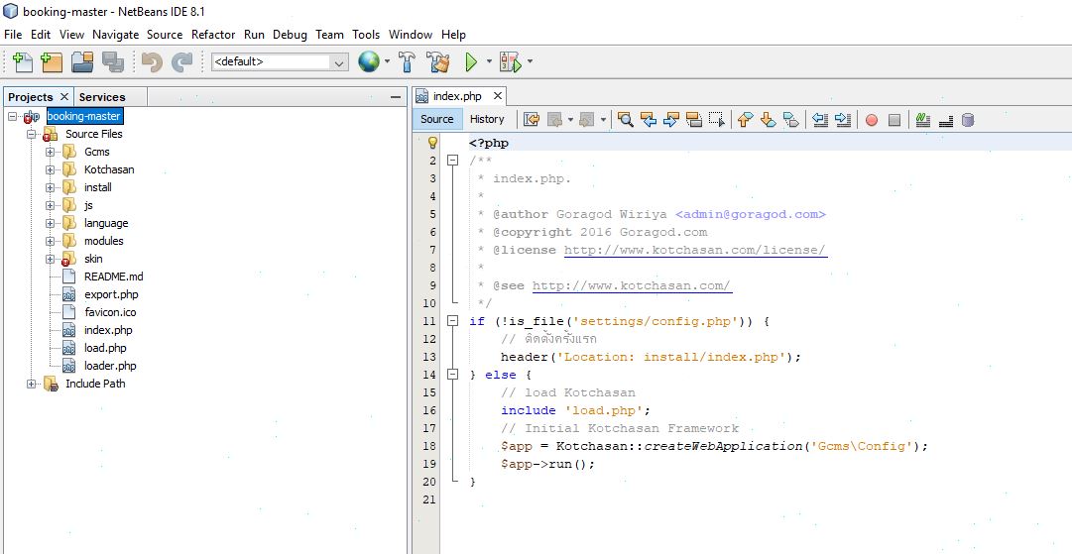Expand the Kotchasan folder

(x=50, y=169)
